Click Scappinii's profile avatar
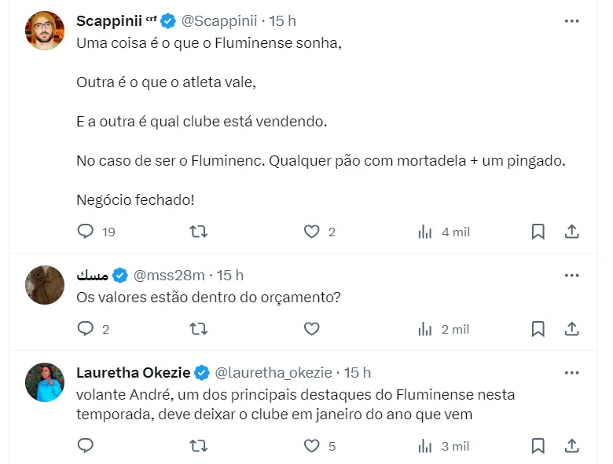This screenshot has height=464, width=613. coord(45,31)
